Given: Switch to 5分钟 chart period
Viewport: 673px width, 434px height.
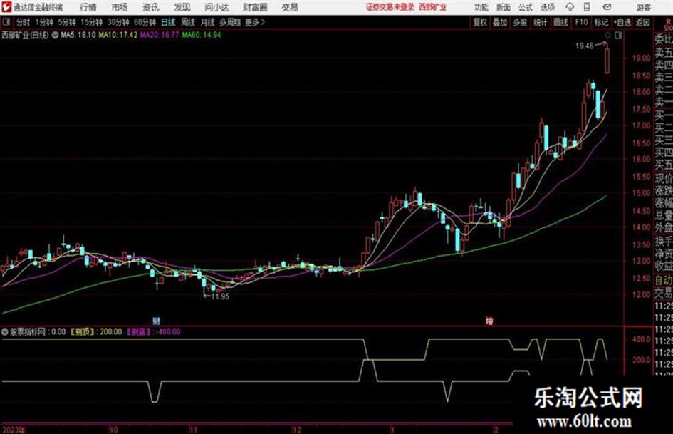Looking at the screenshot, I should [x=67, y=22].
